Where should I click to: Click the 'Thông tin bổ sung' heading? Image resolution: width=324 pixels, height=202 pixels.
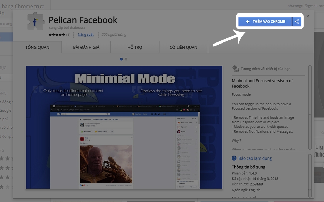[x=248, y=167]
